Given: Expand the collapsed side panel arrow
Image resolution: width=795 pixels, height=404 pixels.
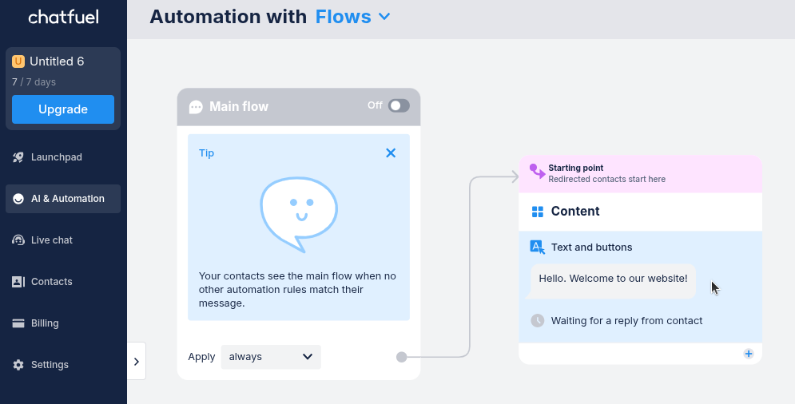Looking at the screenshot, I should tap(137, 362).
